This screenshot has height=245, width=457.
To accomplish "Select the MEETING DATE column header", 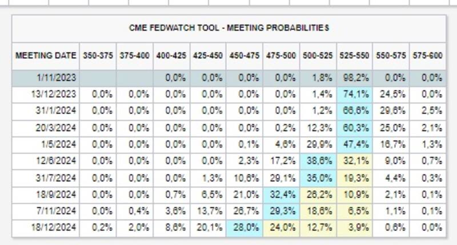I will (x=46, y=56).
